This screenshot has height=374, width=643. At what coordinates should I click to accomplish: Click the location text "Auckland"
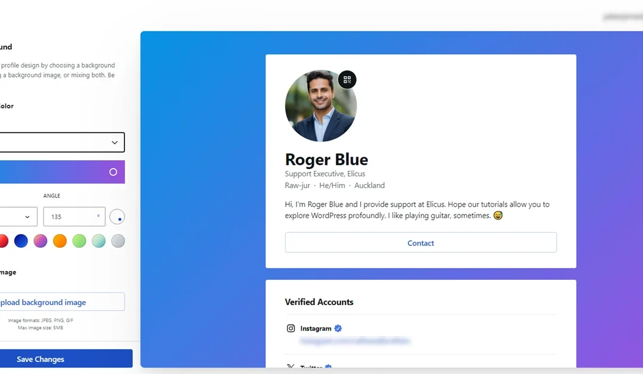tap(370, 185)
